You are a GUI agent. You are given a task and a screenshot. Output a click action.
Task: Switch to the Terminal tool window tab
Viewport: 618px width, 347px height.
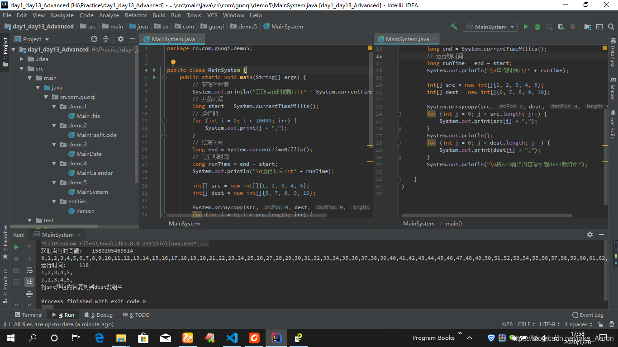point(29,315)
